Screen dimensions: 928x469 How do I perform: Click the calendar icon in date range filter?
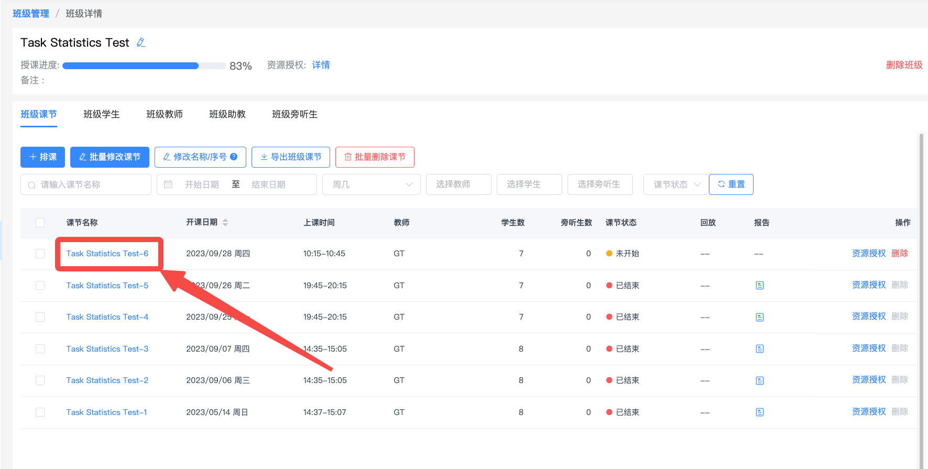168,184
